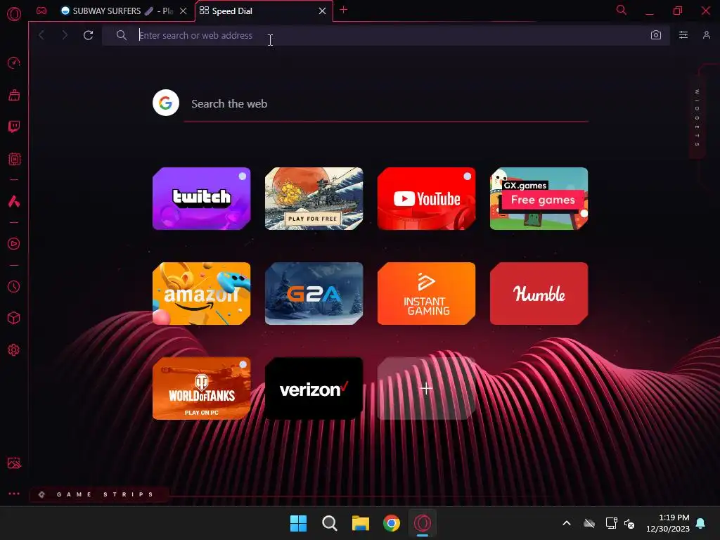Open the taskbar clock and date

[668, 523]
